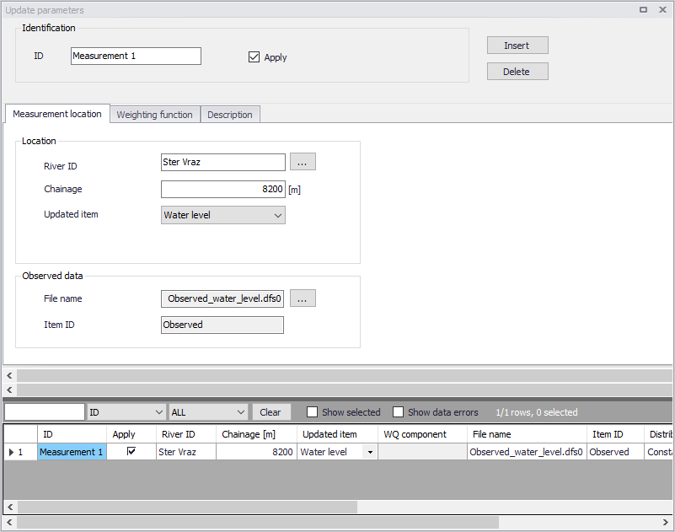This screenshot has height=532, width=675.
Task: Toggle Apply checkbox in table row 1
Action: click(x=131, y=451)
